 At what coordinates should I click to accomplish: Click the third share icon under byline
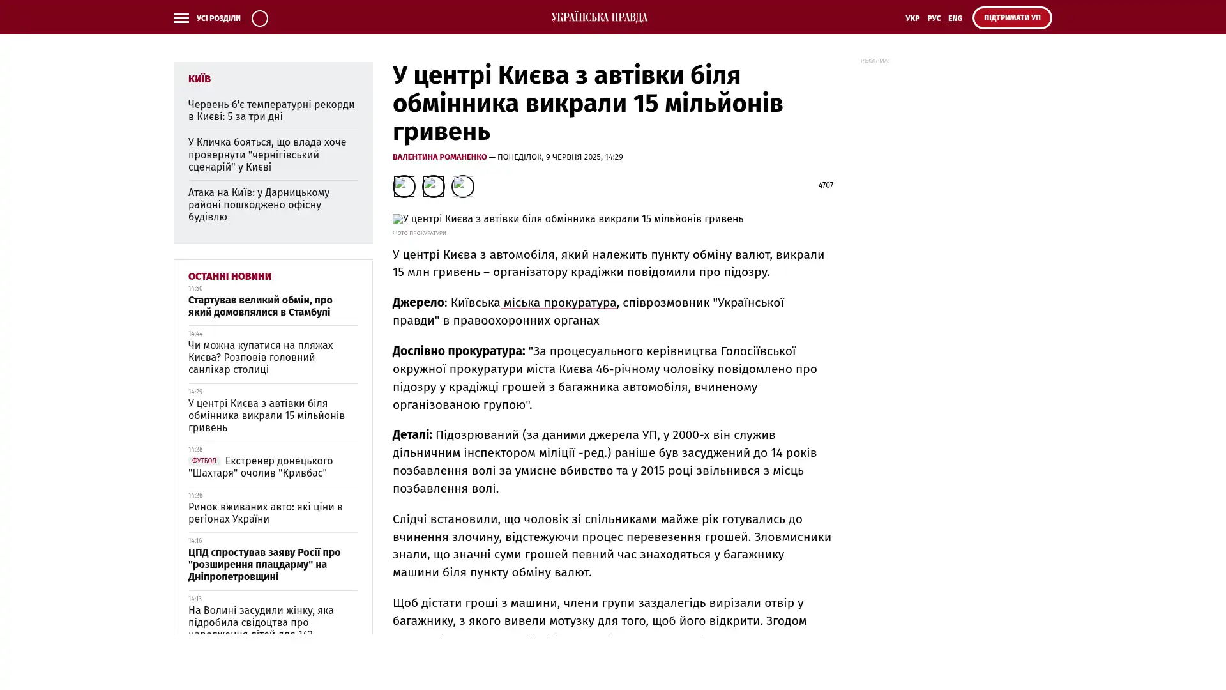pyautogui.click(x=462, y=187)
